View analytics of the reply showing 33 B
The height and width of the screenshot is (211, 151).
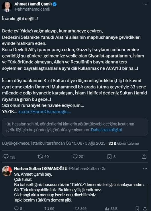107,209
